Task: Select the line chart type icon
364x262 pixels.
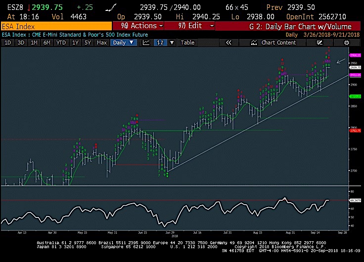Action: (x=146, y=43)
